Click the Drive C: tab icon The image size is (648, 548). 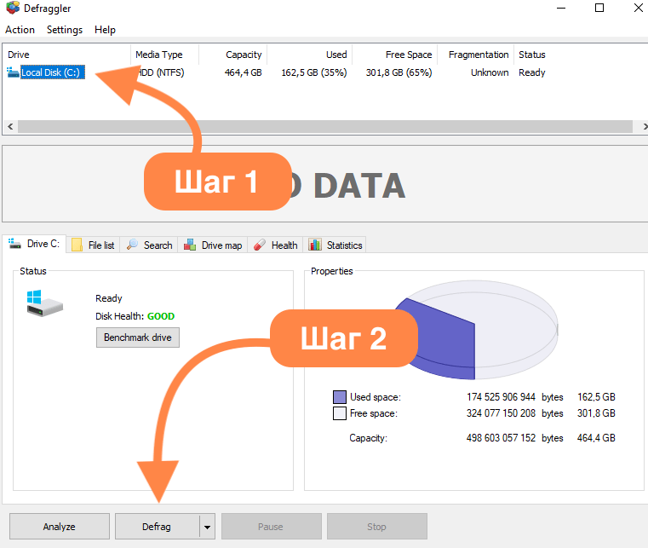(x=14, y=244)
